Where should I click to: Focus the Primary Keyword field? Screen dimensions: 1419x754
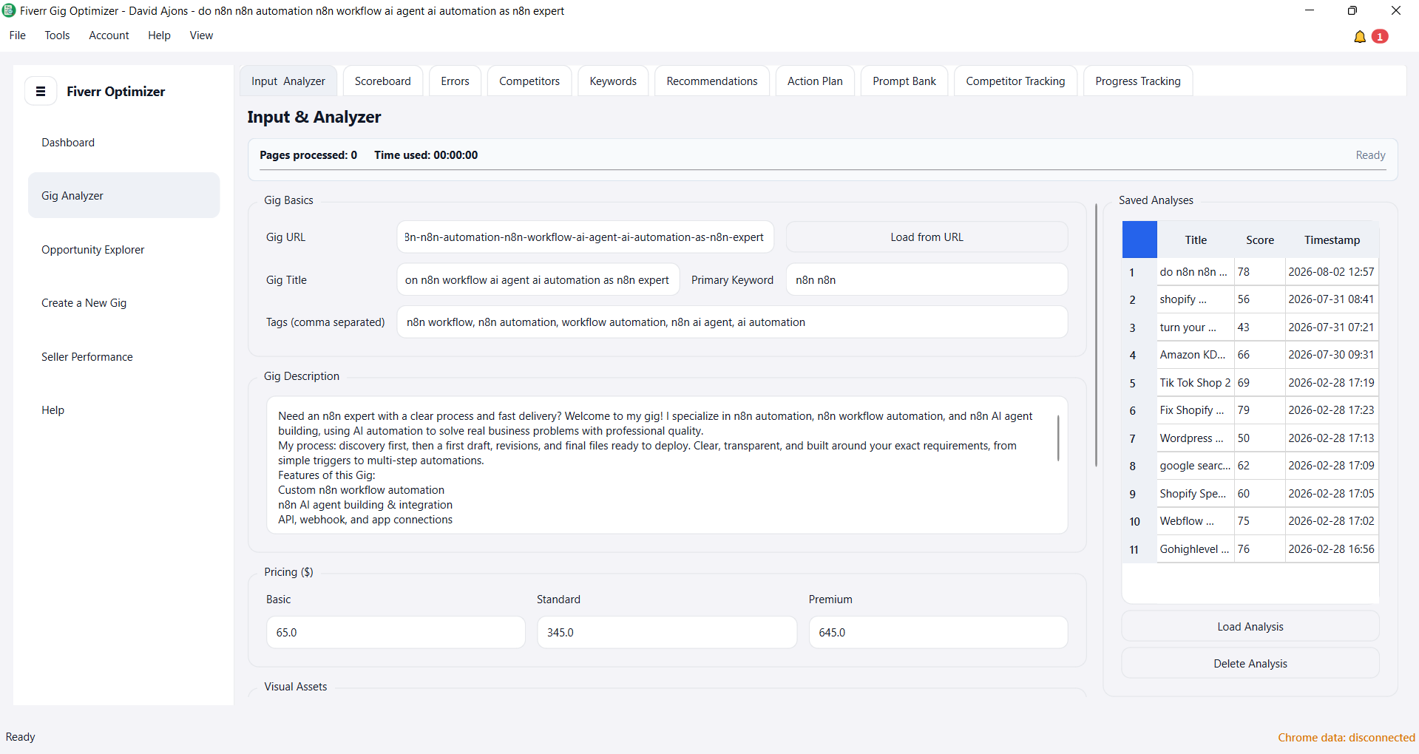pos(927,280)
